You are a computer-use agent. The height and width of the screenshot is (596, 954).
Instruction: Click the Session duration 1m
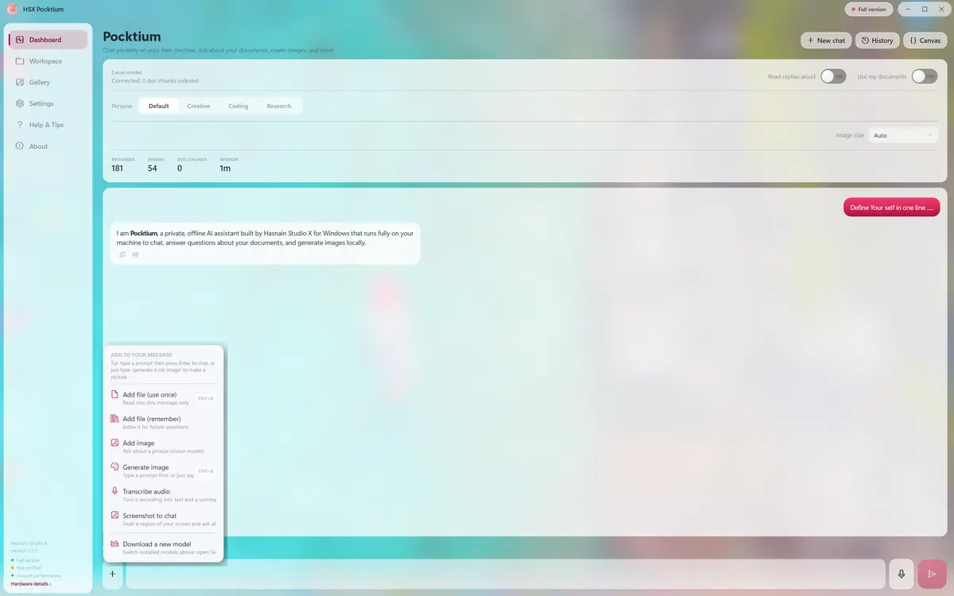pos(225,168)
